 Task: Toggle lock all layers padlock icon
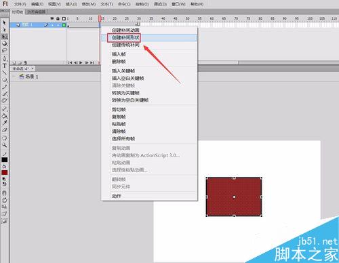[58, 18]
